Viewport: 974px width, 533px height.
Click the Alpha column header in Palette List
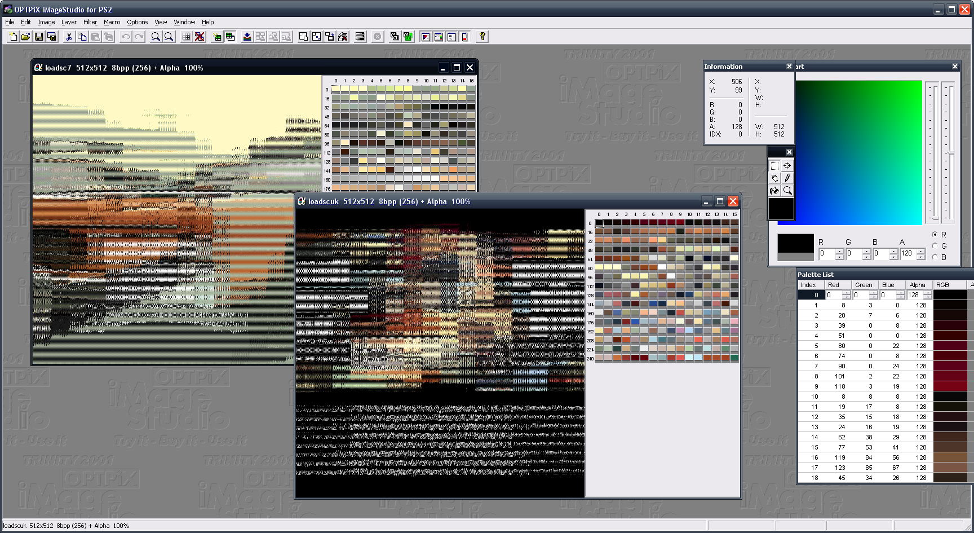point(917,285)
